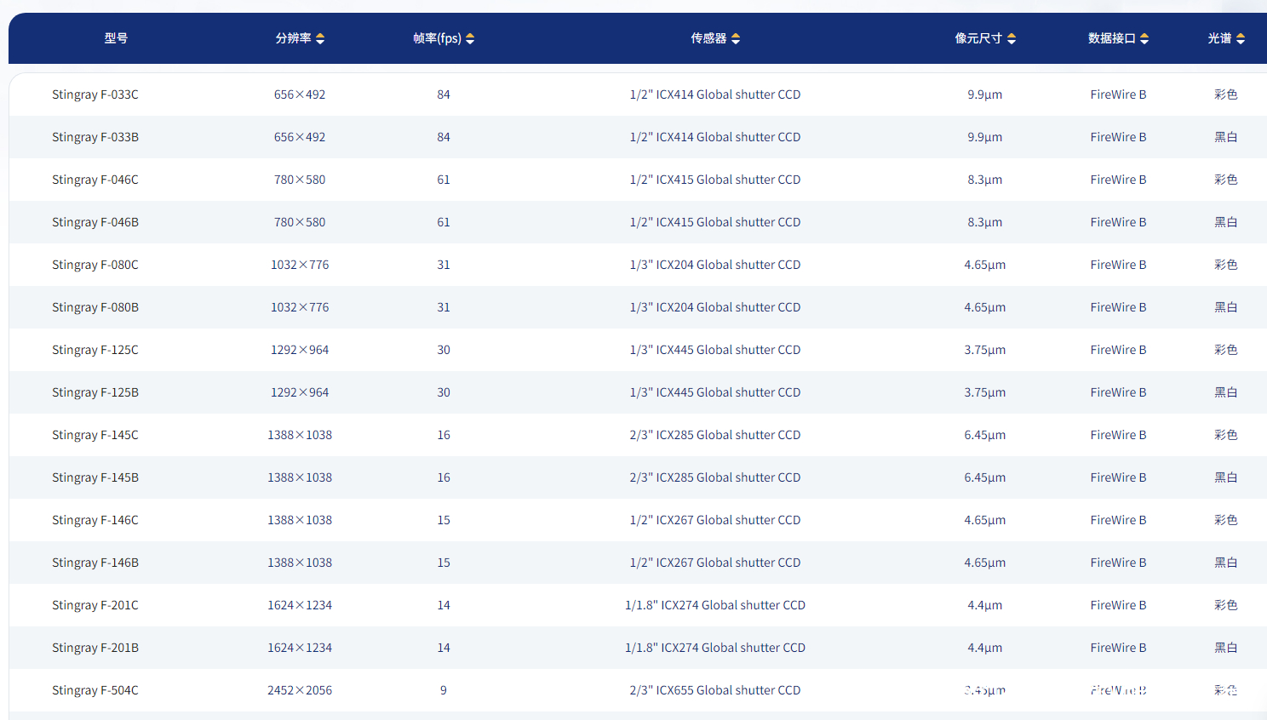Screen dimensions: 1267x720
Task: Select Stingray F-145C row name
Action: [95, 435]
